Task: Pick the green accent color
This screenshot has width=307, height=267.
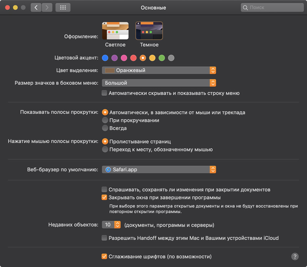Action: pyautogui.click(x=162, y=58)
